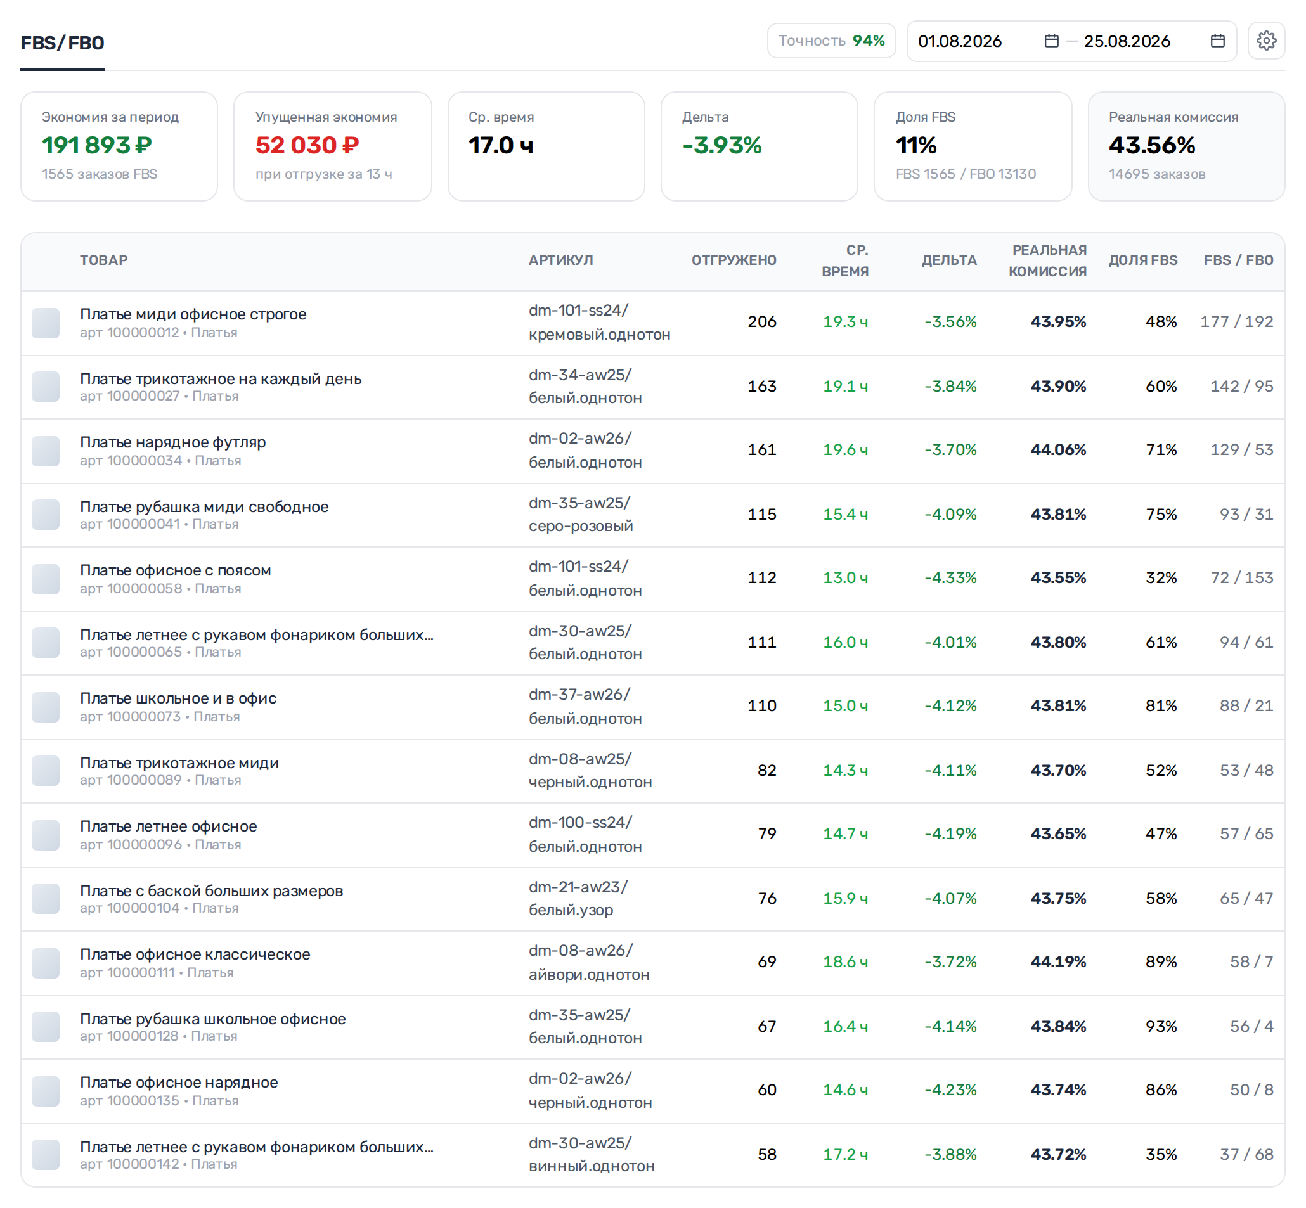Image resolution: width=1306 pixels, height=1208 pixels.
Task: Select thumbnail of Платье трикотажное на каждый день
Action: point(46,387)
